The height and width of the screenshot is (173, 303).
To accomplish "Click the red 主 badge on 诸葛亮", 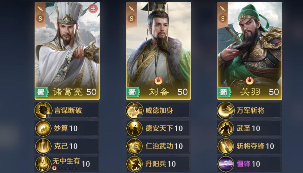I will point(93,9).
